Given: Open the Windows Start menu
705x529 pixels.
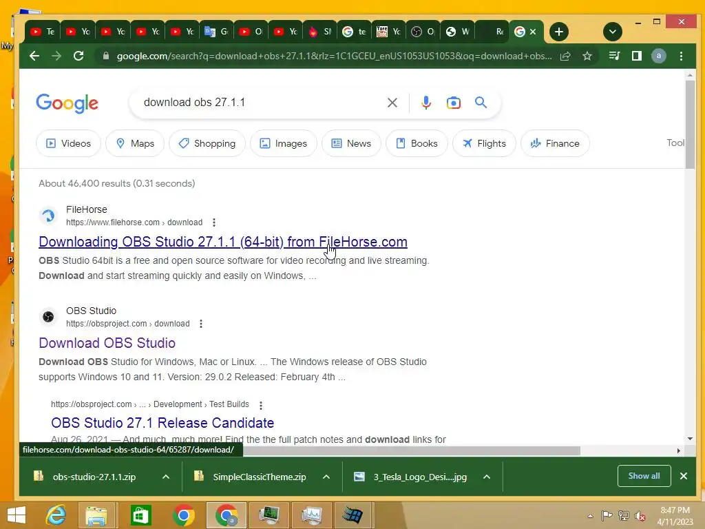Looking at the screenshot, I should (x=17, y=515).
